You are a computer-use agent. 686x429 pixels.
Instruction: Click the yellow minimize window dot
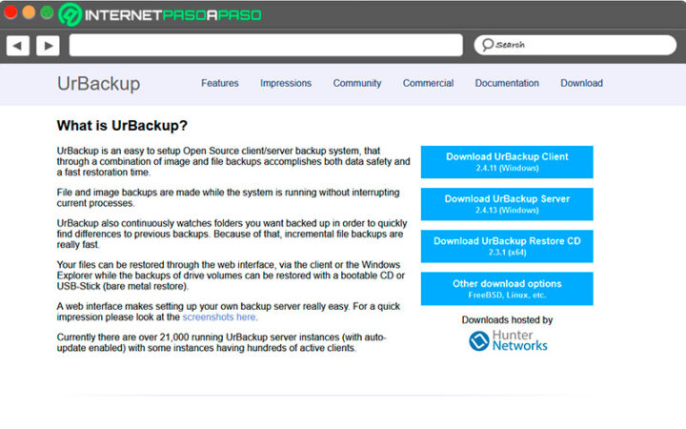tap(29, 13)
